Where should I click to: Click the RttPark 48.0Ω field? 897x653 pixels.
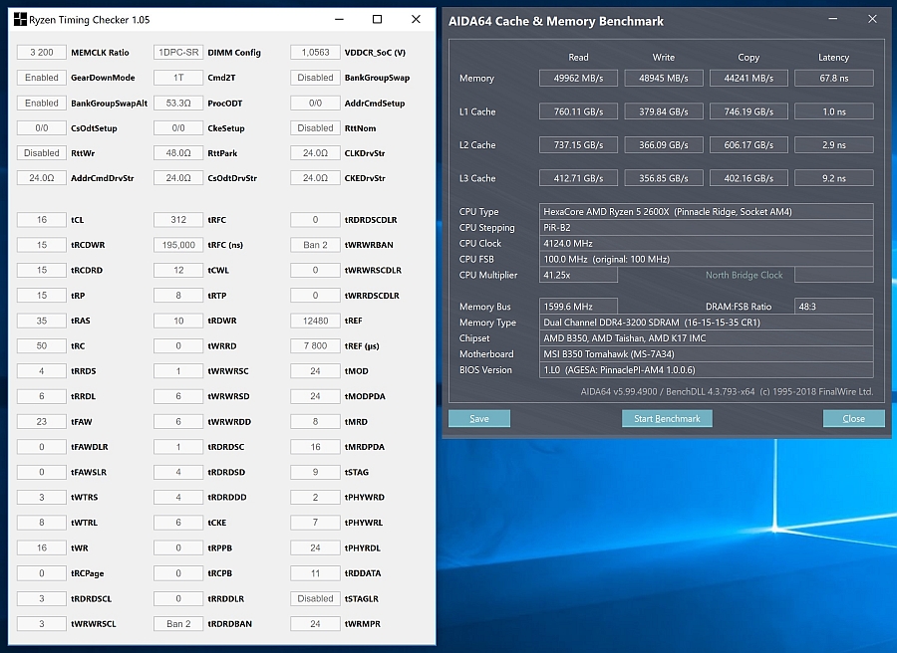pyautogui.click(x=178, y=153)
